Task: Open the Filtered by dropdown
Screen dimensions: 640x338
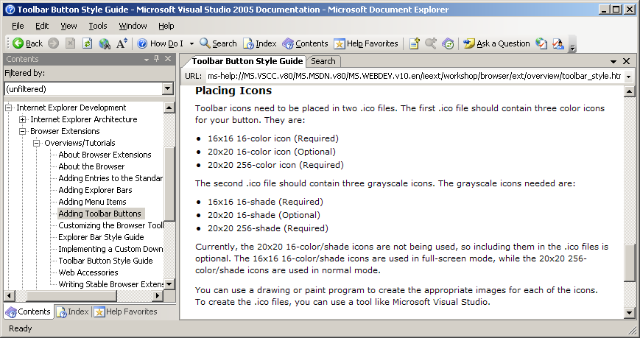Action: click(x=168, y=89)
